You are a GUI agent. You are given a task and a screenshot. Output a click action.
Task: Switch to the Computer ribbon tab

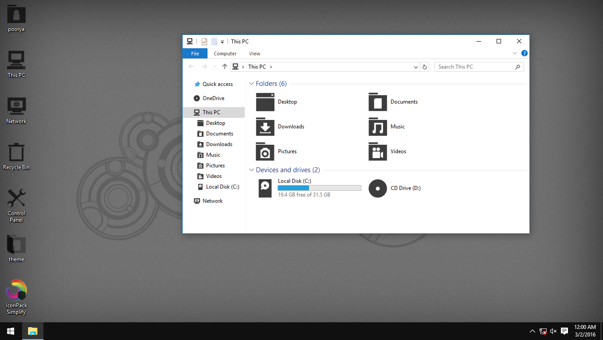tap(225, 53)
